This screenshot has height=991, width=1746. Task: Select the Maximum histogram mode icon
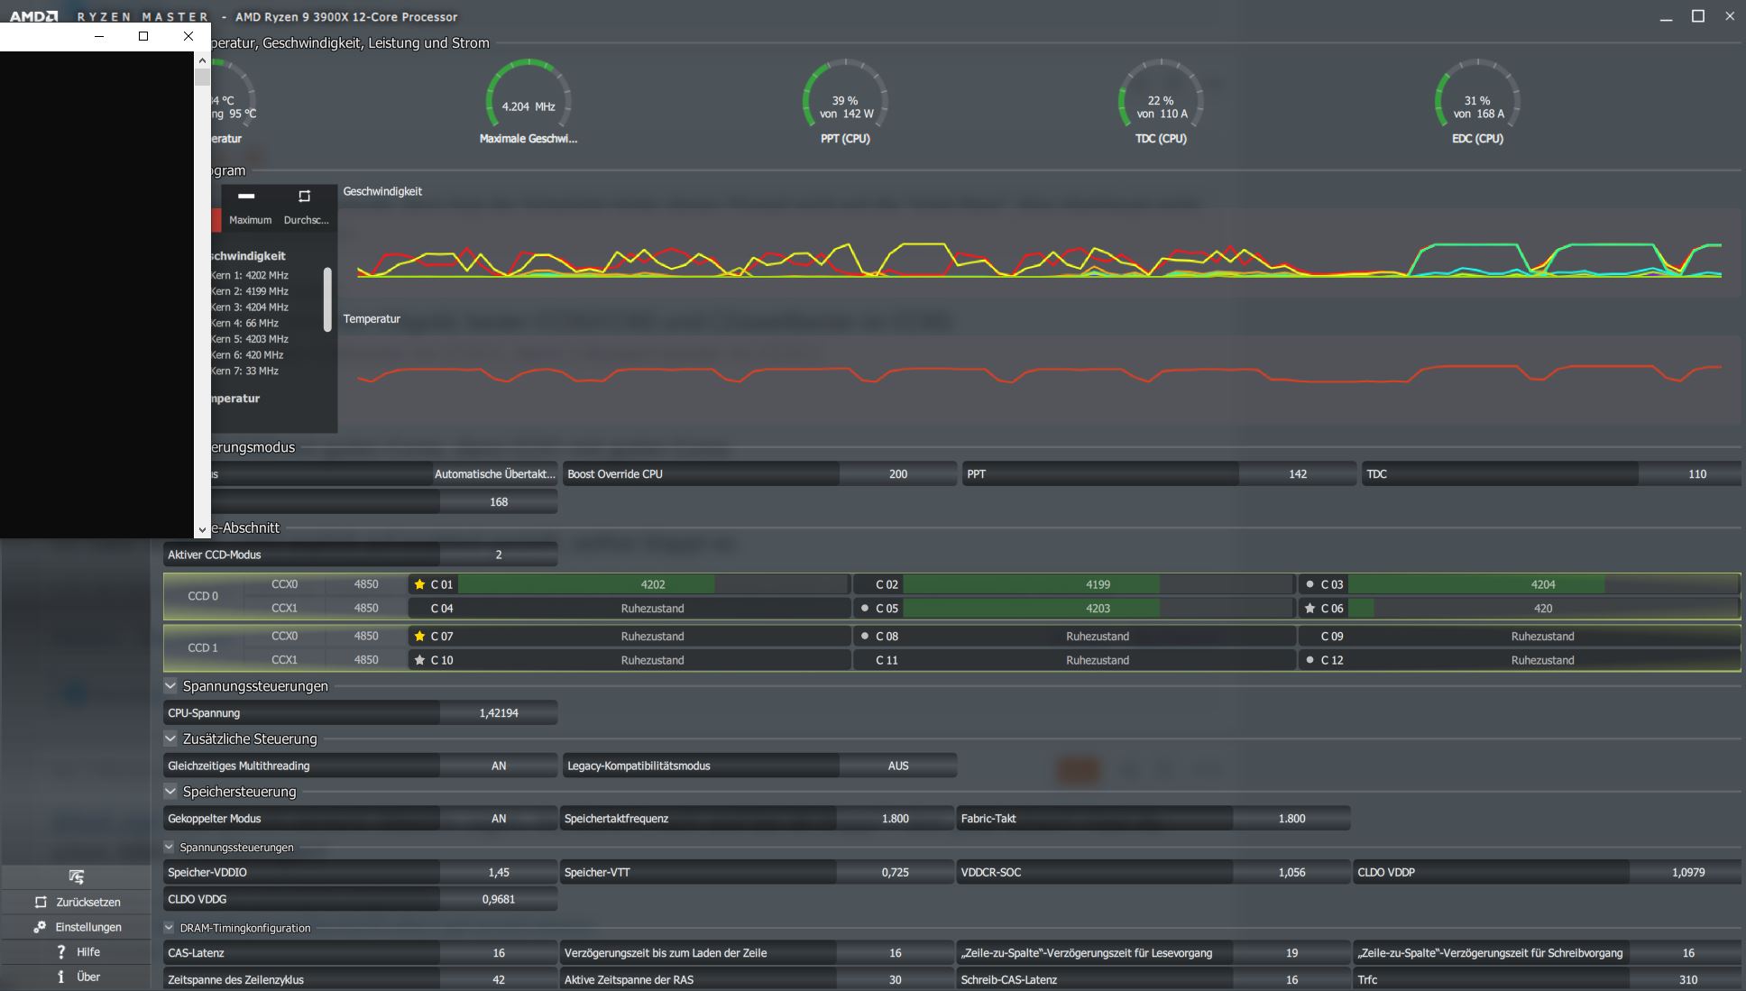click(246, 197)
